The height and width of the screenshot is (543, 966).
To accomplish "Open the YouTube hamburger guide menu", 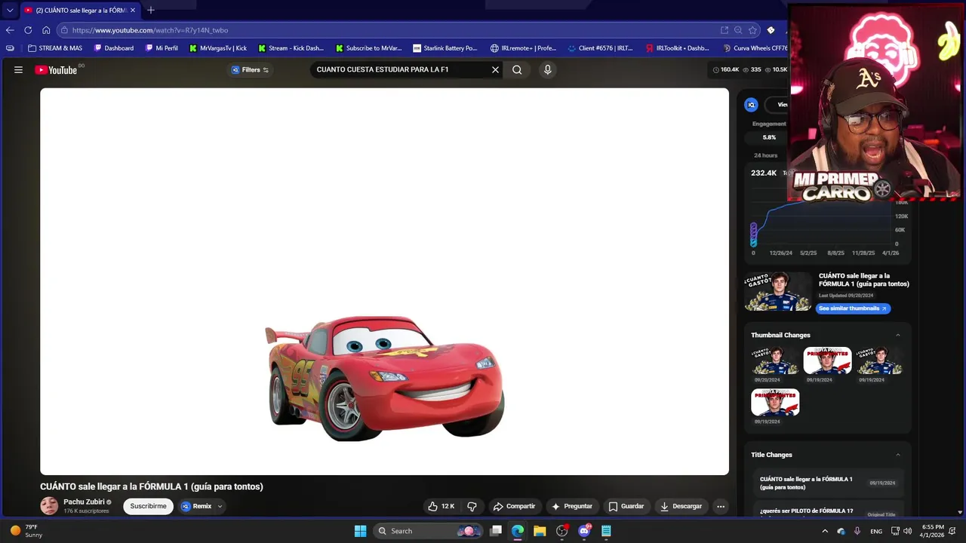I will pos(18,69).
